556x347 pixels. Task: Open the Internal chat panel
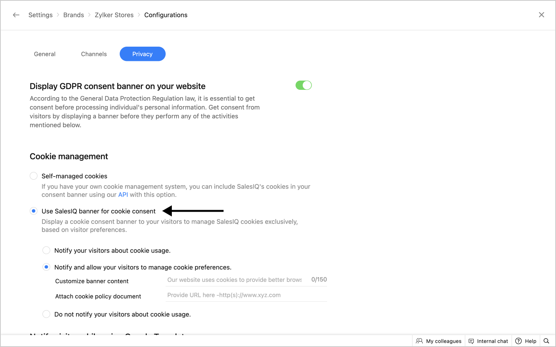488,341
